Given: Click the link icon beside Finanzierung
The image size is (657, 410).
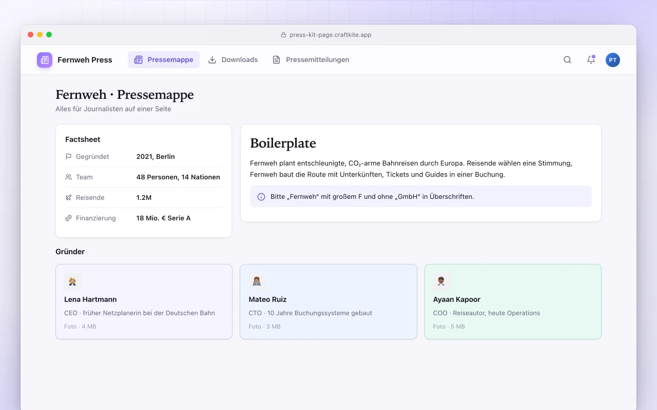Looking at the screenshot, I should coord(69,218).
